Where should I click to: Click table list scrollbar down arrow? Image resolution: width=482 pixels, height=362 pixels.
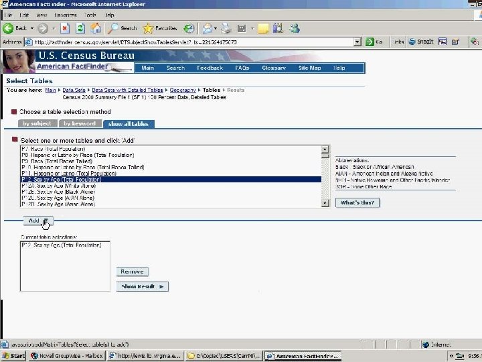point(325,203)
